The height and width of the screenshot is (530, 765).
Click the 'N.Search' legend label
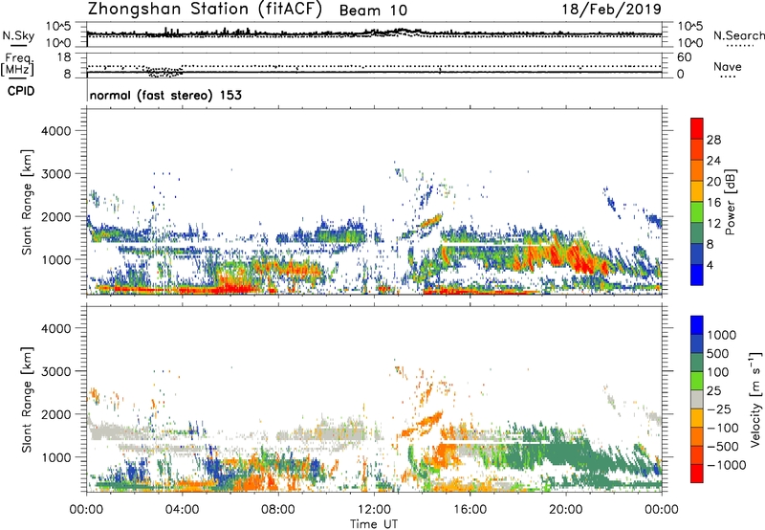click(738, 35)
